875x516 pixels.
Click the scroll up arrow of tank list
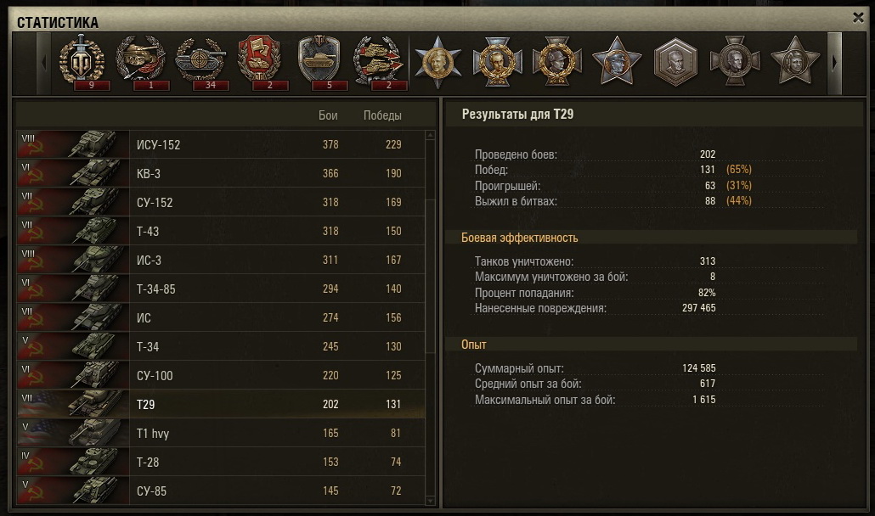coord(430,136)
